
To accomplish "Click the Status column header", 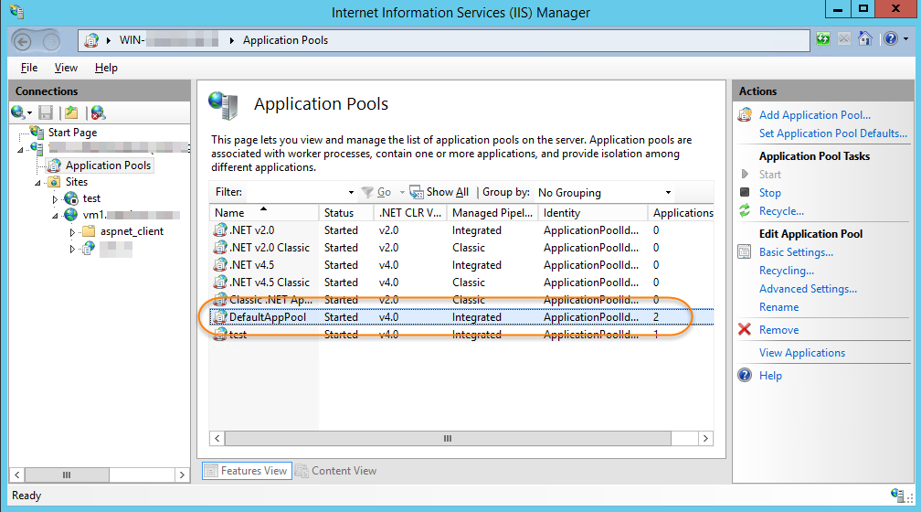I will coord(338,213).
